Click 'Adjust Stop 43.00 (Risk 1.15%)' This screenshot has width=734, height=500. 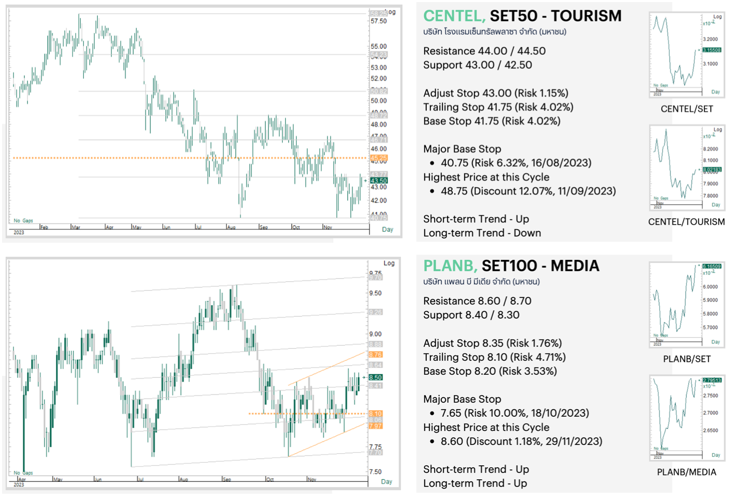[495, 93]
